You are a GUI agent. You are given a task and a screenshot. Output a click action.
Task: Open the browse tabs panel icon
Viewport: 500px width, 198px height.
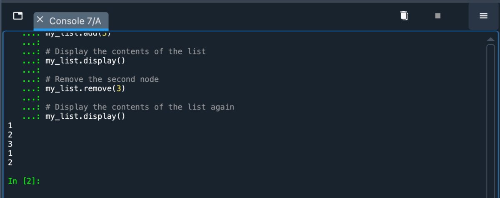[18, 16]
